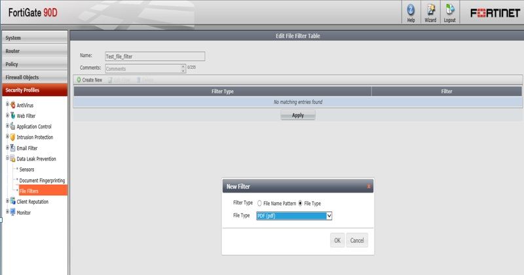Select Document Fingerprinting tree item
Image resolution: width=524 pixels, height=275 pixels.
point(42,181)
